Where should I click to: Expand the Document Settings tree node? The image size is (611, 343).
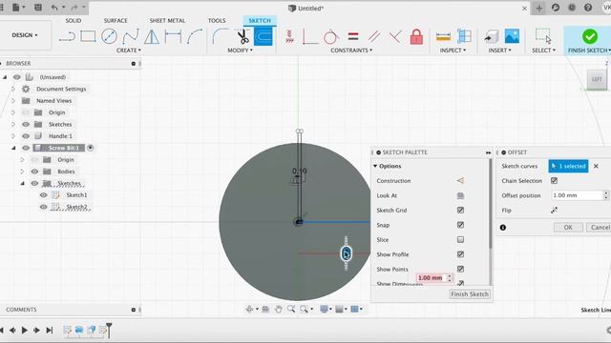point(12,89)
